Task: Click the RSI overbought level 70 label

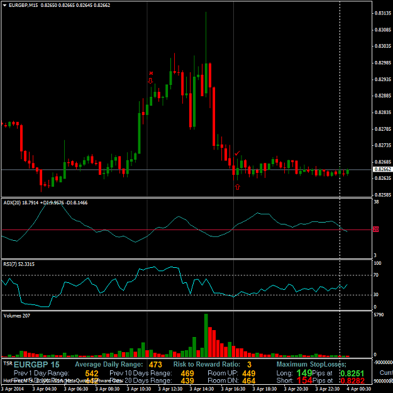Action: pyautogui.click(x=376, y=275)
